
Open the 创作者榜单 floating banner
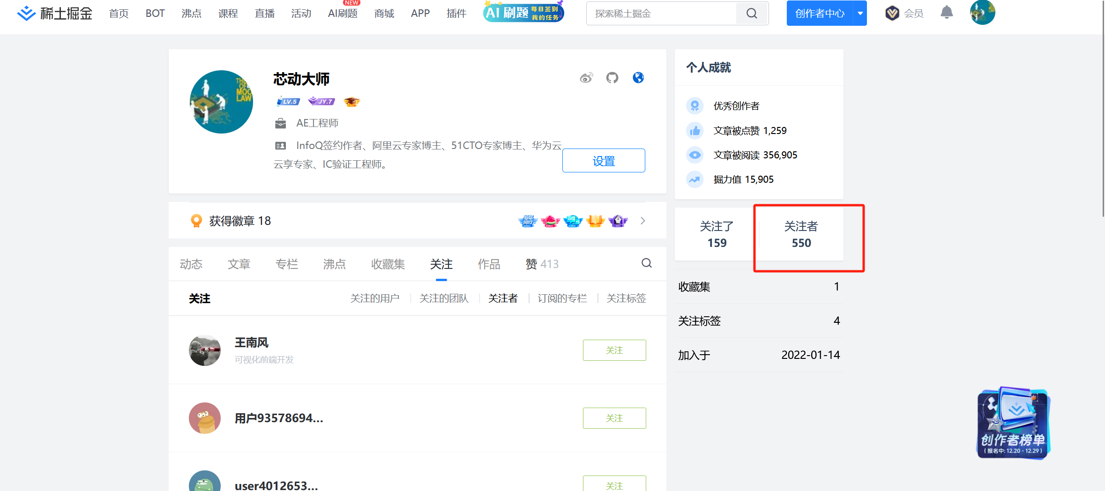[x=1014, y=423]
